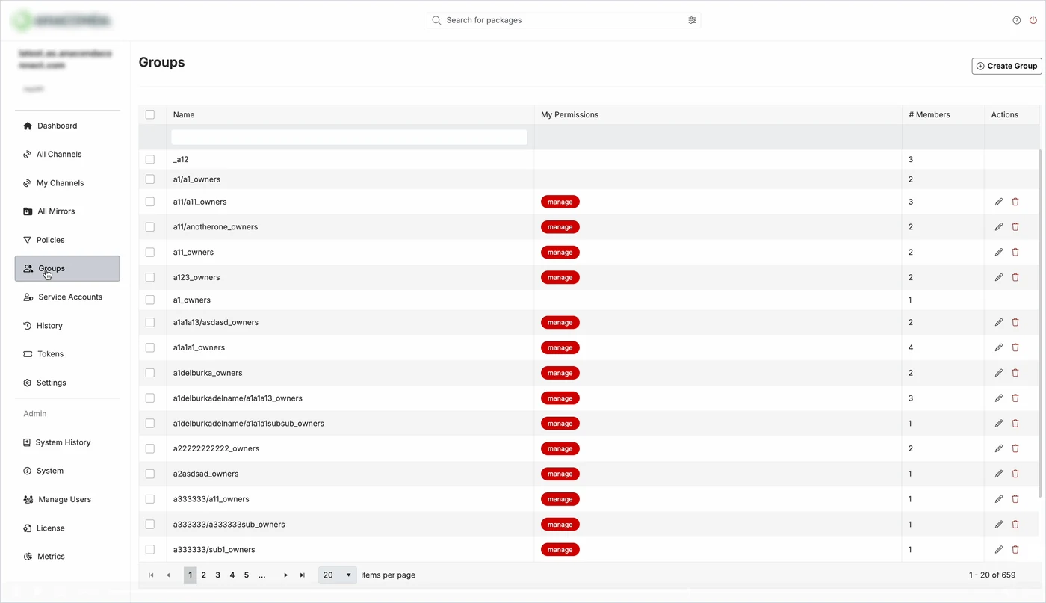This screenshot has width=1046, height=603.
Task: Delete the a1a1a13/asdasd_owners group
Action: (x=1015, y=322)
